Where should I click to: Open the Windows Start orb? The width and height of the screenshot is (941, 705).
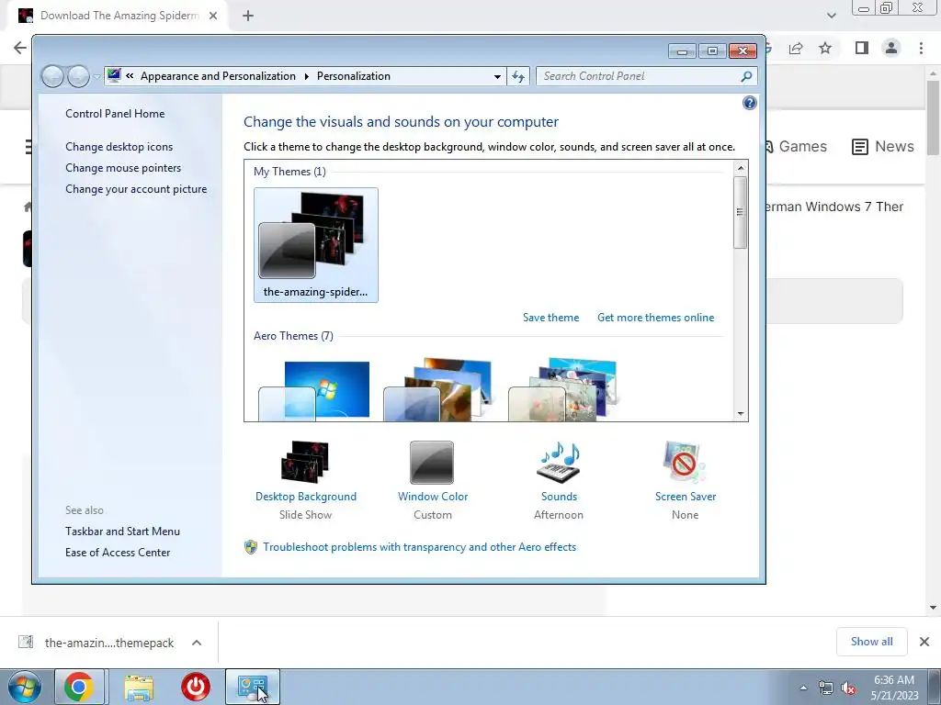click(25, 687)
